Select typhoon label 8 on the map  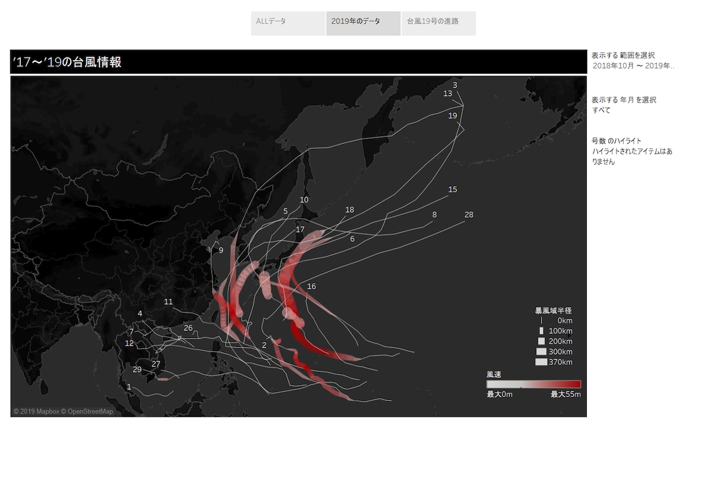click(x=435, y=214)
